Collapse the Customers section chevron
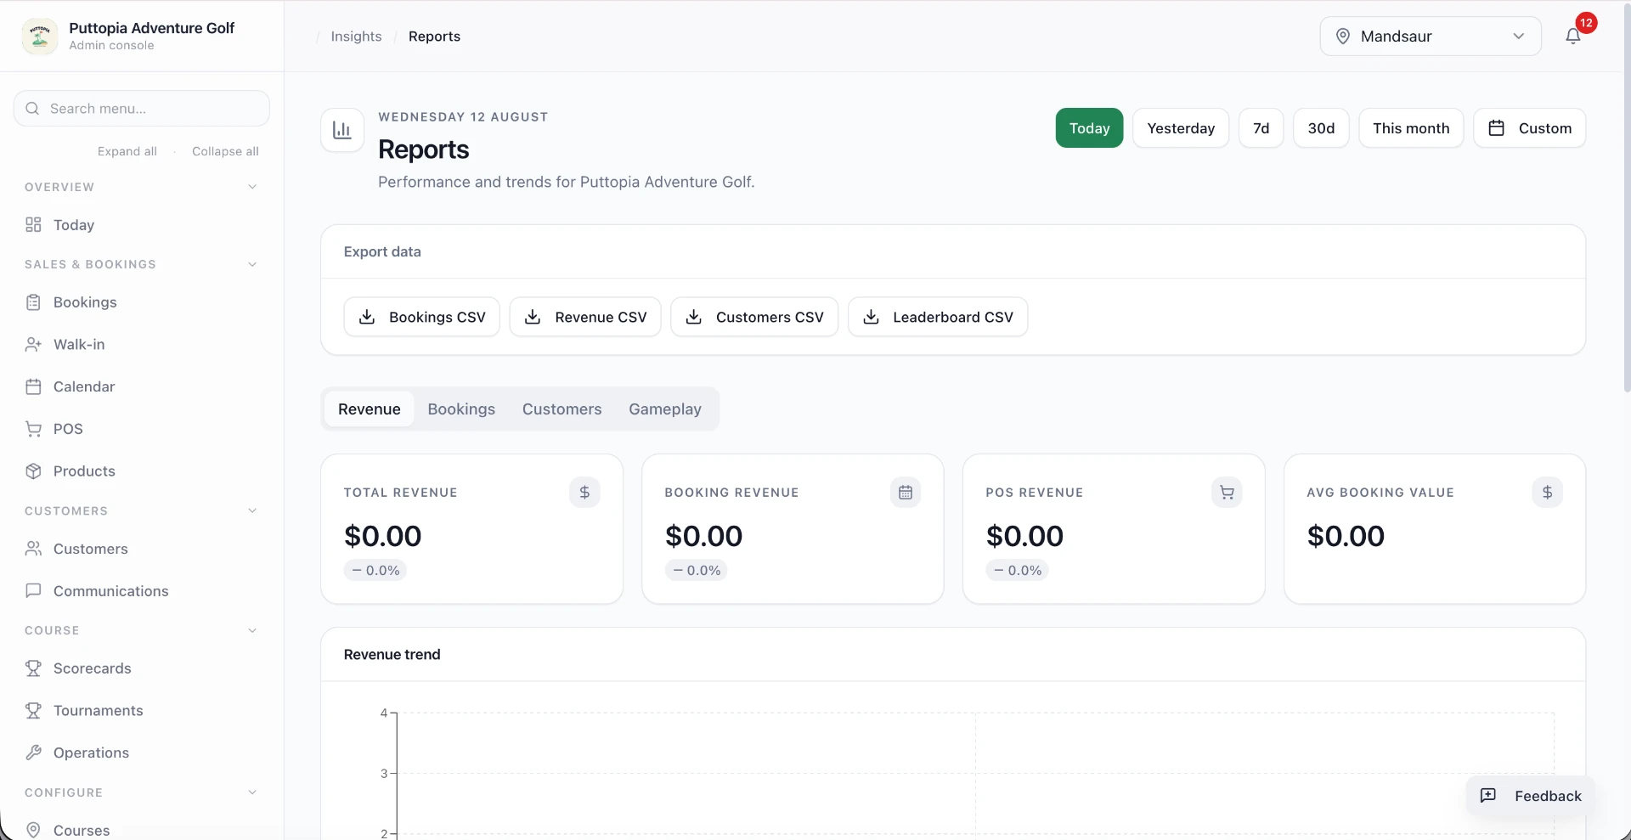The width and height of the screenshot is (1631, 840). pos(252,510)
